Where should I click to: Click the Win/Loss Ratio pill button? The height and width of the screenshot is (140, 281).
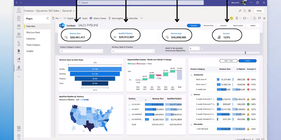209,25
